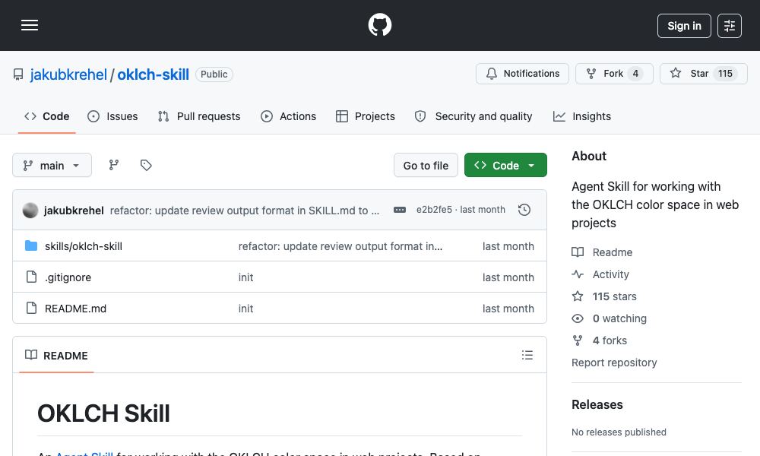Click the repository icon beside jakubkrehel

(18, 74)
